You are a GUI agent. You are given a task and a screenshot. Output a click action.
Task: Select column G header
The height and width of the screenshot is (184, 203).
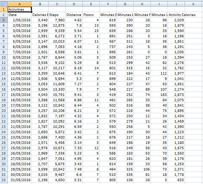125,4
